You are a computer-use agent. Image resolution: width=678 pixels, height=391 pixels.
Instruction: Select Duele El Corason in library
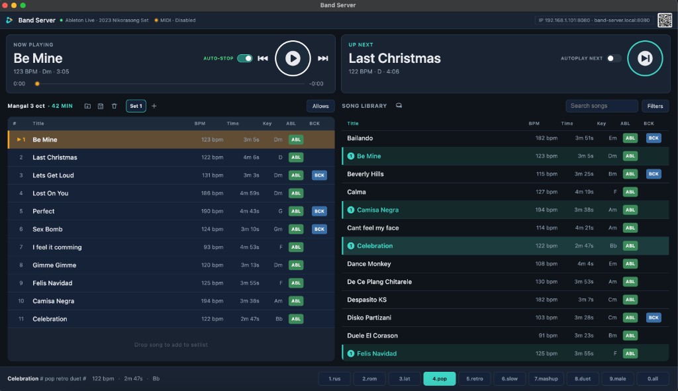pos(505,335)
